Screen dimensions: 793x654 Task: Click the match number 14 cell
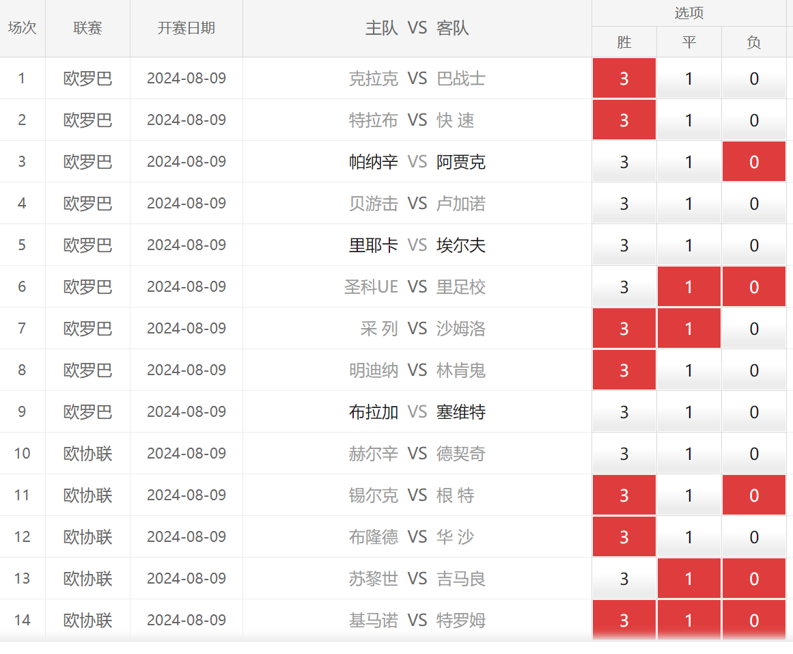(23, 620)
